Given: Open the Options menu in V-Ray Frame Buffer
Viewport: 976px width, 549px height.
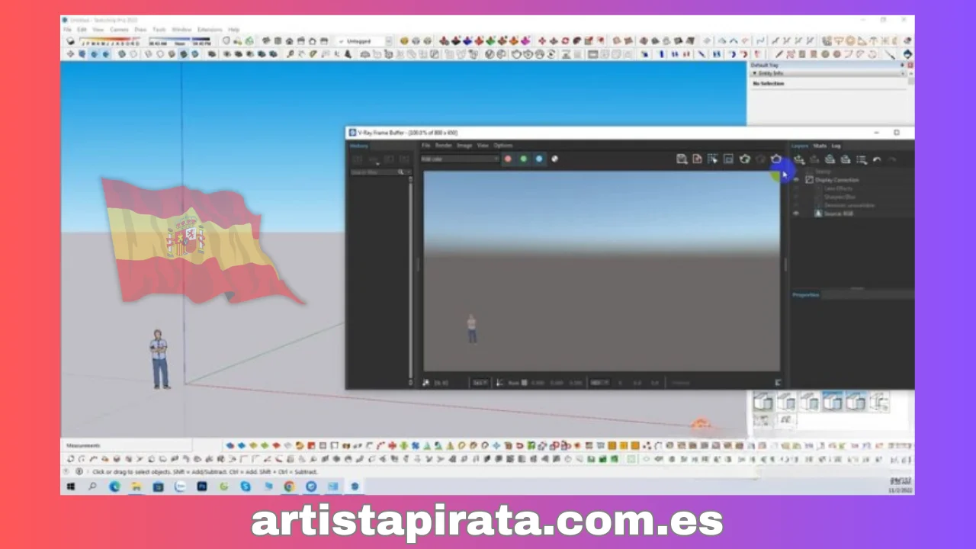Looking at the screenshot, I should tap(503, 145).
